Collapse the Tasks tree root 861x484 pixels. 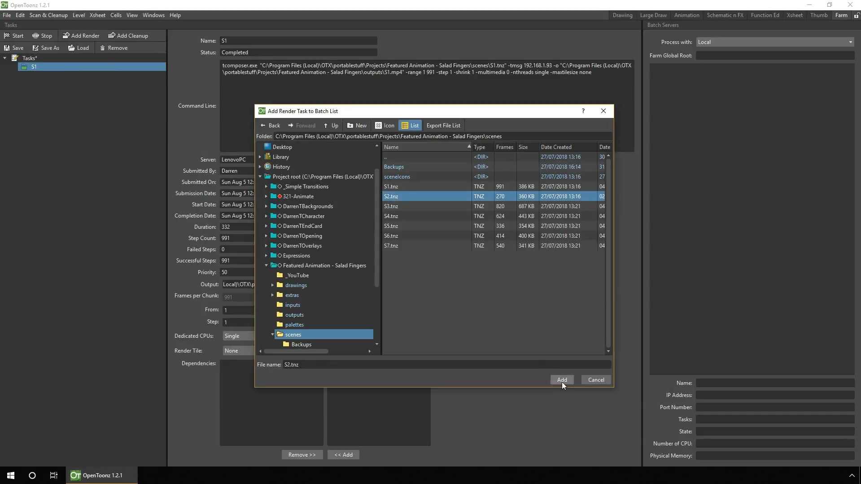click(x=5, y=58)
